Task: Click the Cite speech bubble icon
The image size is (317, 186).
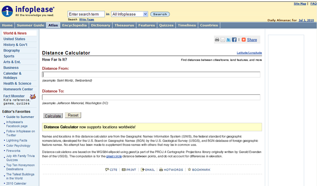Action: pyautogui.click(x=107, y=170)
